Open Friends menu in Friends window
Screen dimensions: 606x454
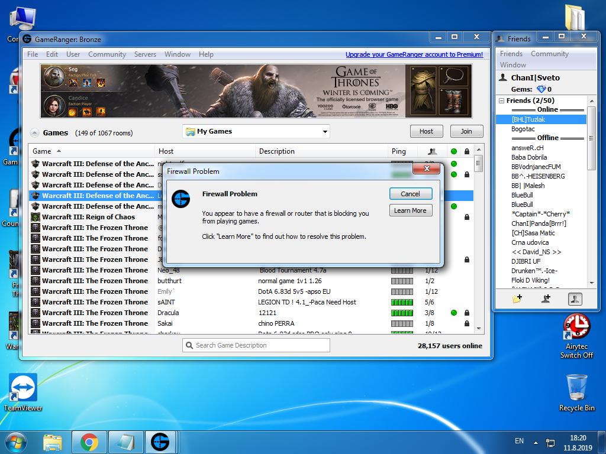[511, 54]
